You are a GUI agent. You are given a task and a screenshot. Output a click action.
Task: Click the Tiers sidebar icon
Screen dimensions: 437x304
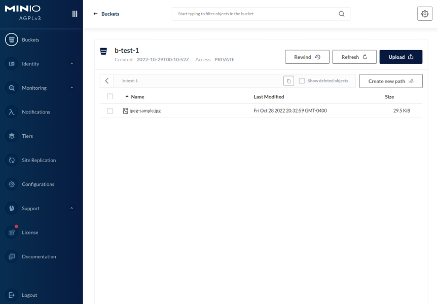(12, 136)
